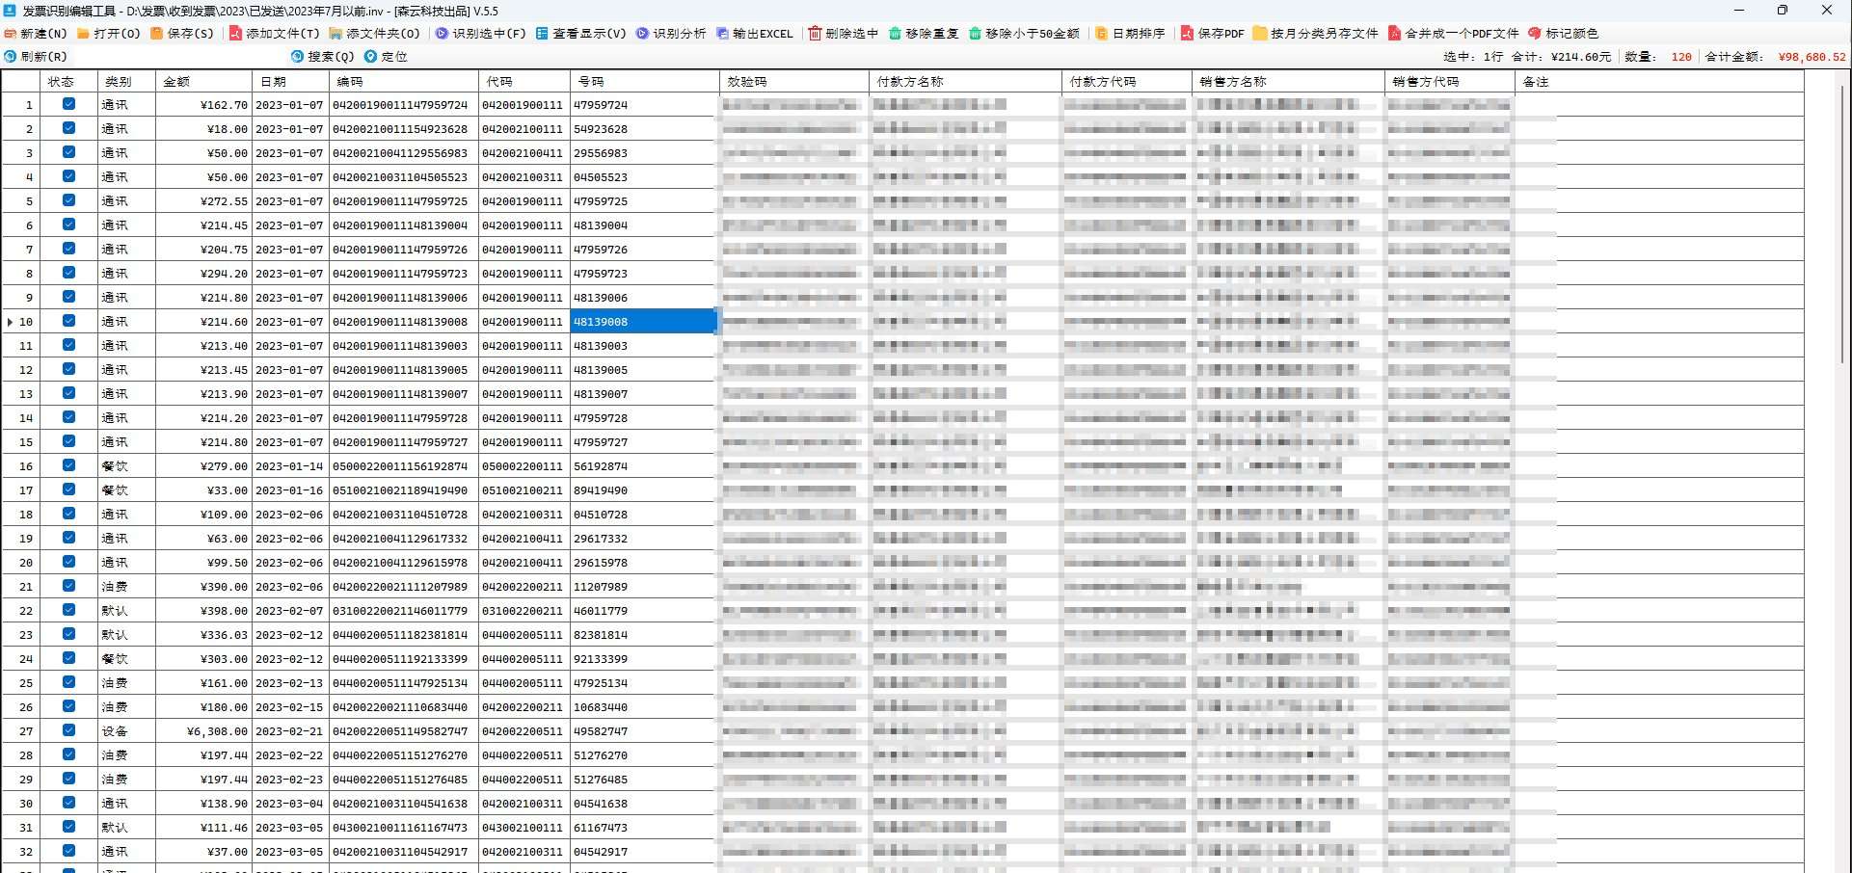Click the 刷新(R) refresh button
1852x873 pixels.
coord(36,57)
